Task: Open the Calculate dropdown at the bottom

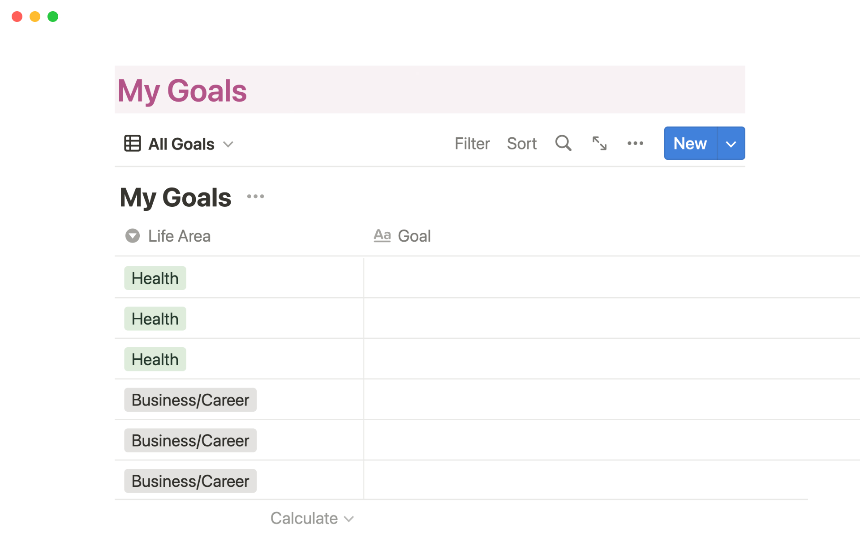Action: pos(312,518)
